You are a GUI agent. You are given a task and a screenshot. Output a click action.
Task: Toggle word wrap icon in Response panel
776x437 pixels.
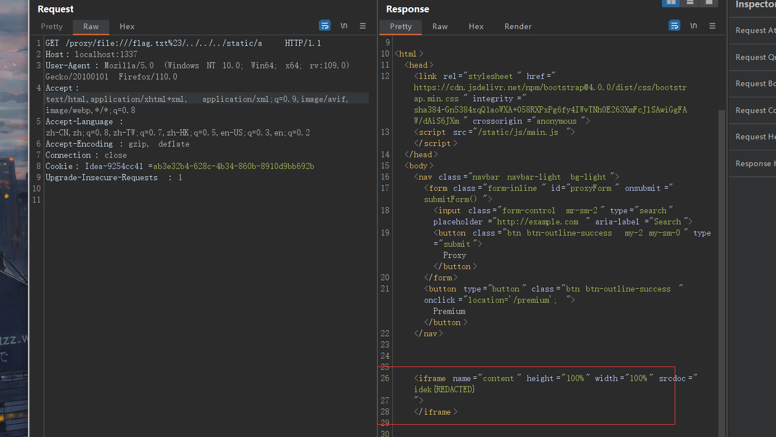point(674,26)
